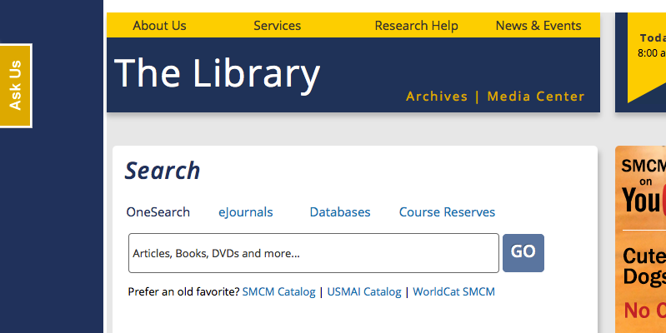
Task: Click the Cute Dogs banner text
Action: tap(644, 266)
